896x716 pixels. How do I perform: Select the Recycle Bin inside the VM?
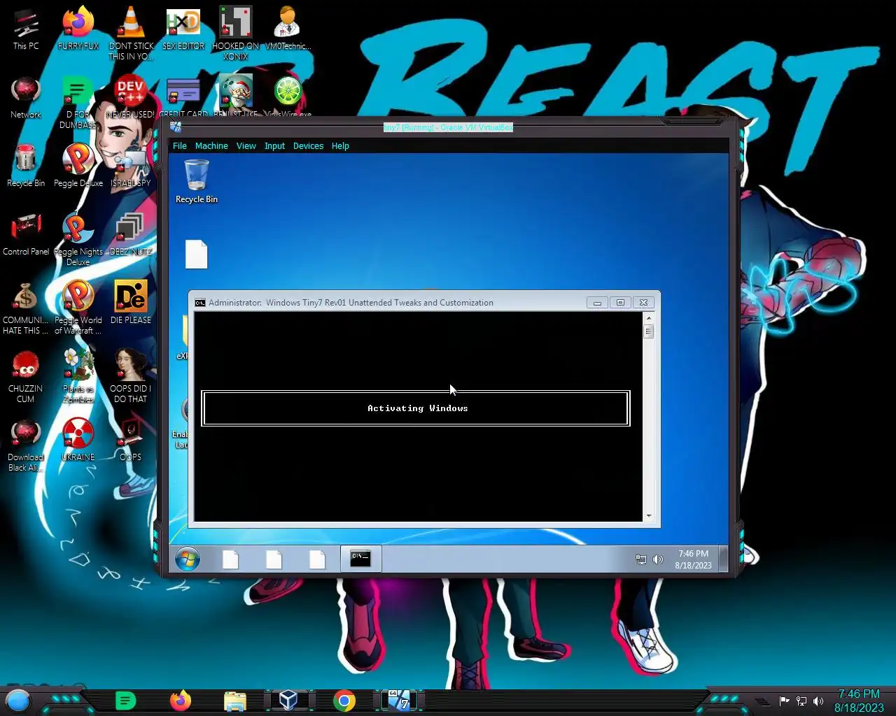click(197, 182)
